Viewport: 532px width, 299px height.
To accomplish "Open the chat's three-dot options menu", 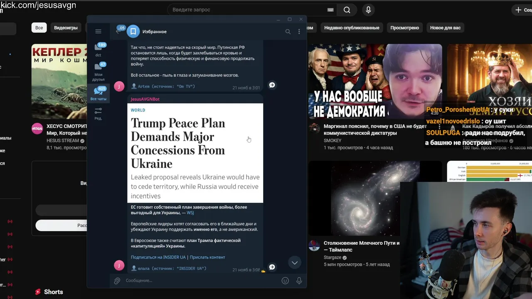I will [299, 32].
